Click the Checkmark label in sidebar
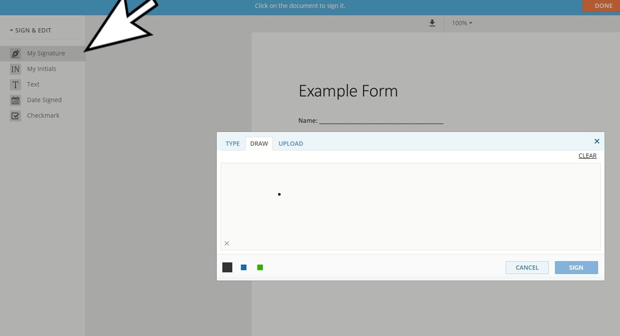This screenshot has width=620, height=336. (x=43, y=115)
